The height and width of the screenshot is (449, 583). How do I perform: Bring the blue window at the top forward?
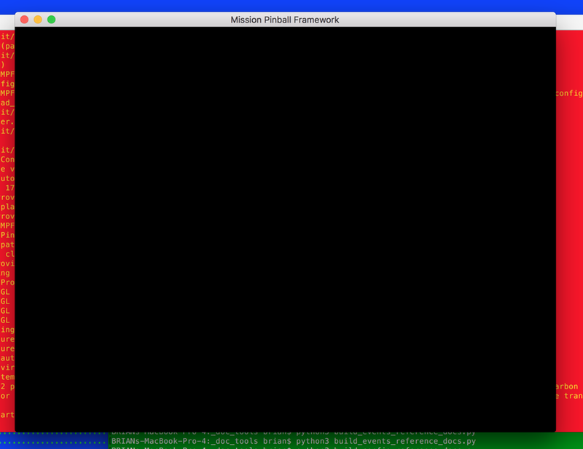click(291, 5)
